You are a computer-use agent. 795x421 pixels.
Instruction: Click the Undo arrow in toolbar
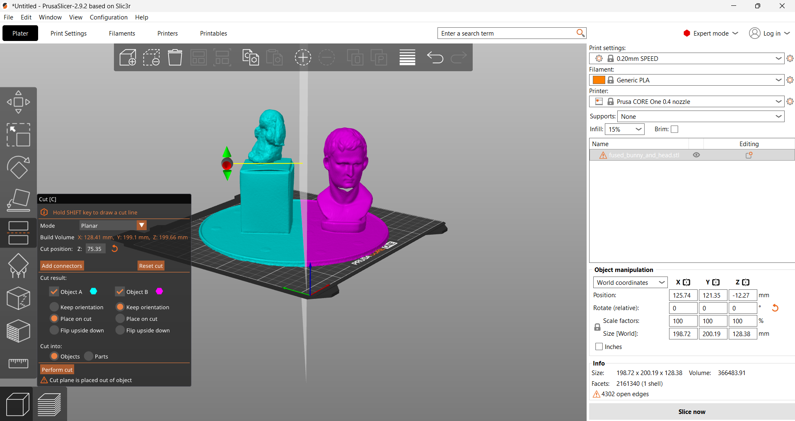click(x=435, y=58)
